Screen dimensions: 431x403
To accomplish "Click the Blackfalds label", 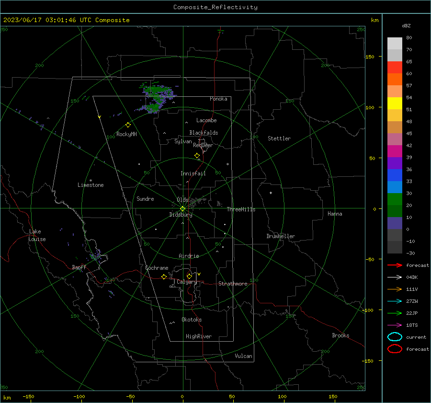I will pyautogui.click(x=204, y=133).
